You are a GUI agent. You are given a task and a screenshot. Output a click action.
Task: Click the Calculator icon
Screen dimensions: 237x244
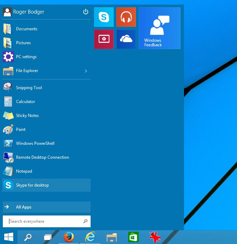tap(8, 102)
